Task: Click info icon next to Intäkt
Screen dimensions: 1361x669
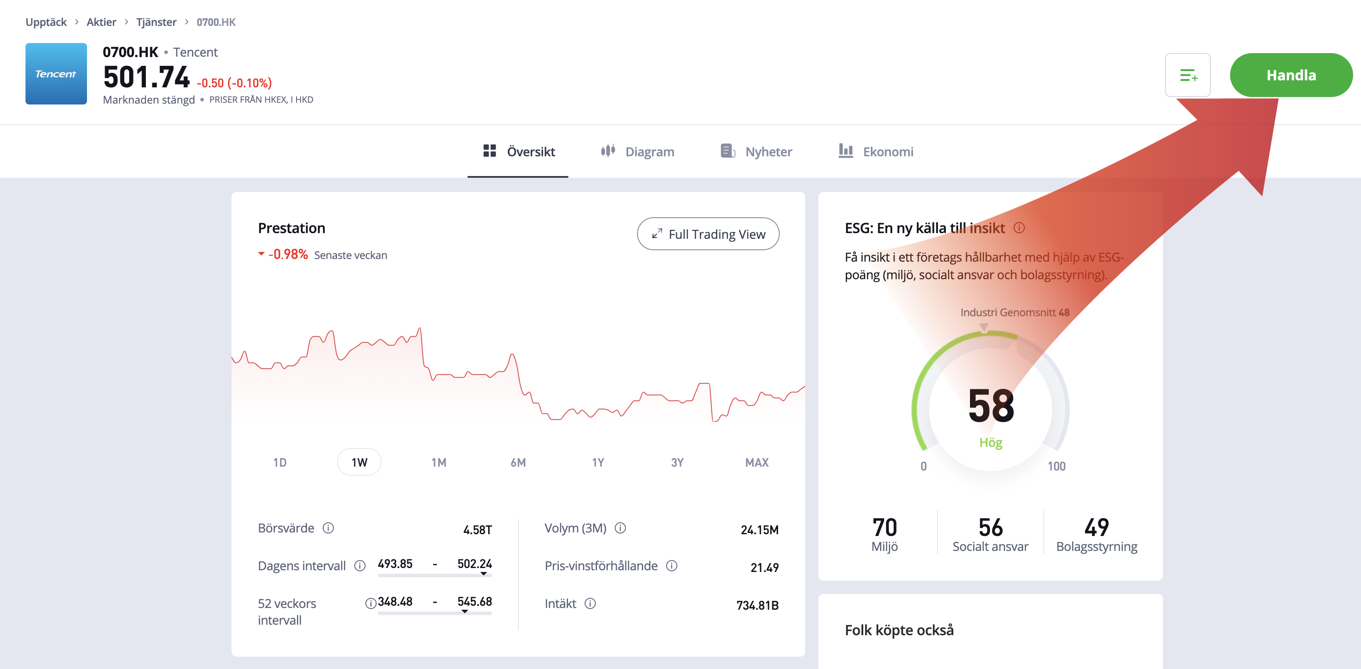Action: [590, 604]
